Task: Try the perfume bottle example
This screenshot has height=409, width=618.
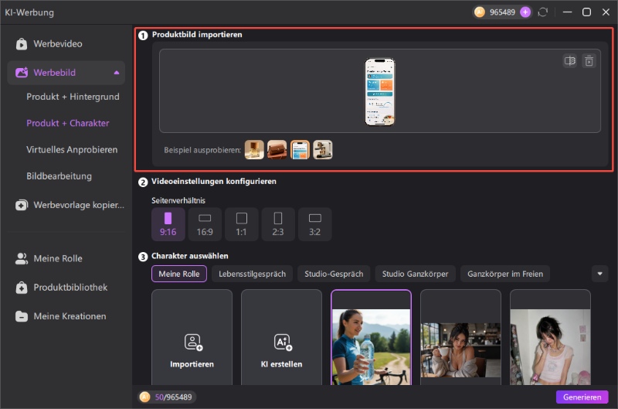Action: [x=254, y=150]
